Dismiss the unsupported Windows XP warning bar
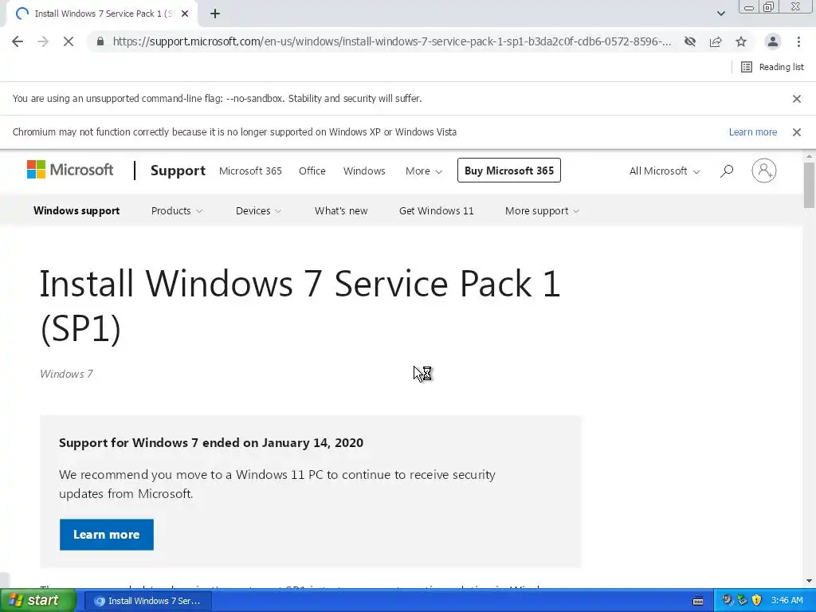The height and width of the screenshot is (612, 816). (x=797, y=132)
